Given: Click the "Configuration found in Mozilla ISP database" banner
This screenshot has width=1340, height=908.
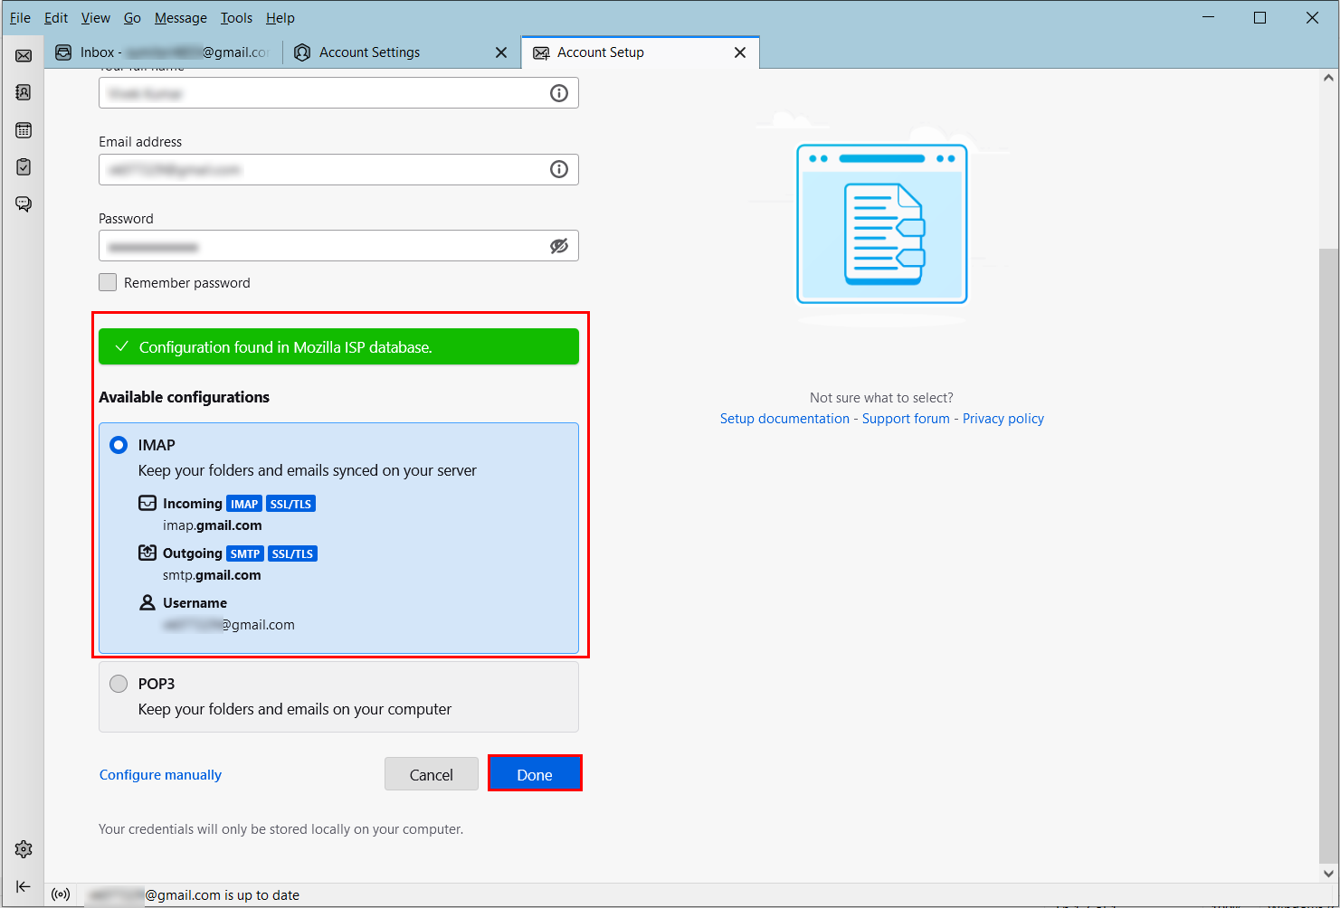Looking at the screenshot, I should pyautogui.click(x=338, y=346).
